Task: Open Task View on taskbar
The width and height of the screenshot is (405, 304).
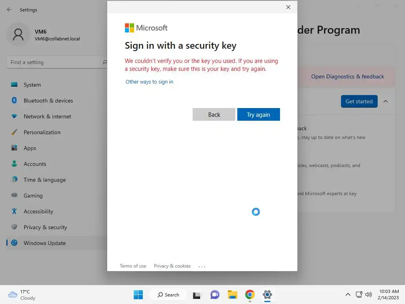Action: 197,295
